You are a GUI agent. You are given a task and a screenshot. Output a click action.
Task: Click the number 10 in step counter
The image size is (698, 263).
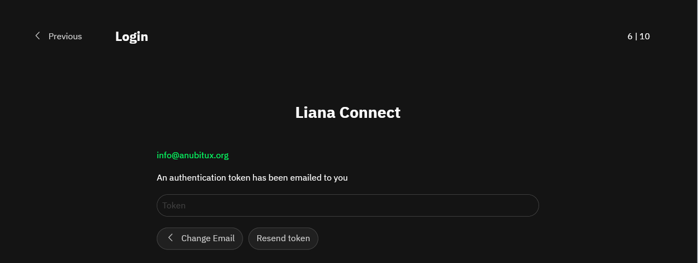[644, 37]
